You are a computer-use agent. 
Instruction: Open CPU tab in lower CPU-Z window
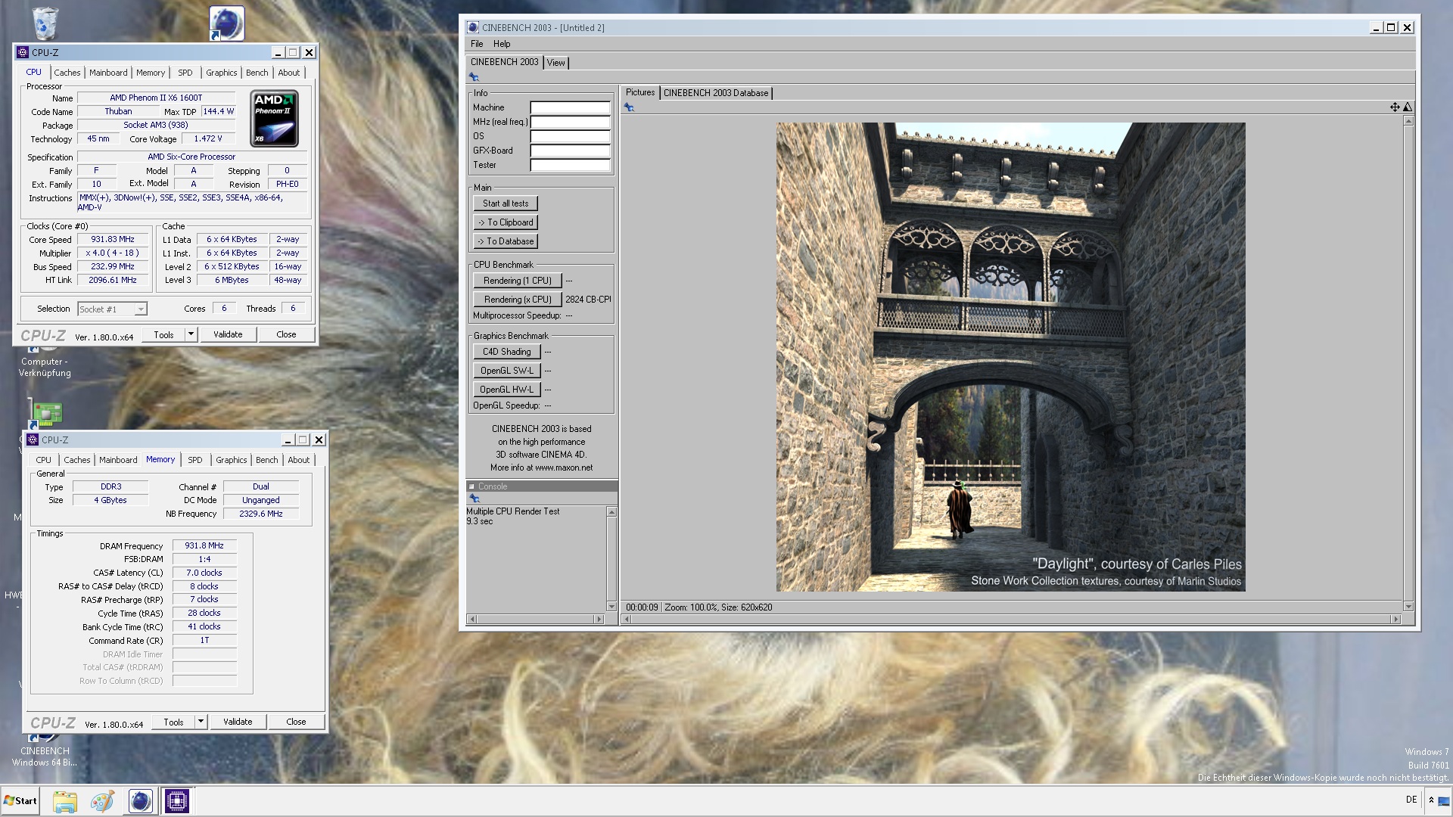pyautogui.click(x=44, y=460)
